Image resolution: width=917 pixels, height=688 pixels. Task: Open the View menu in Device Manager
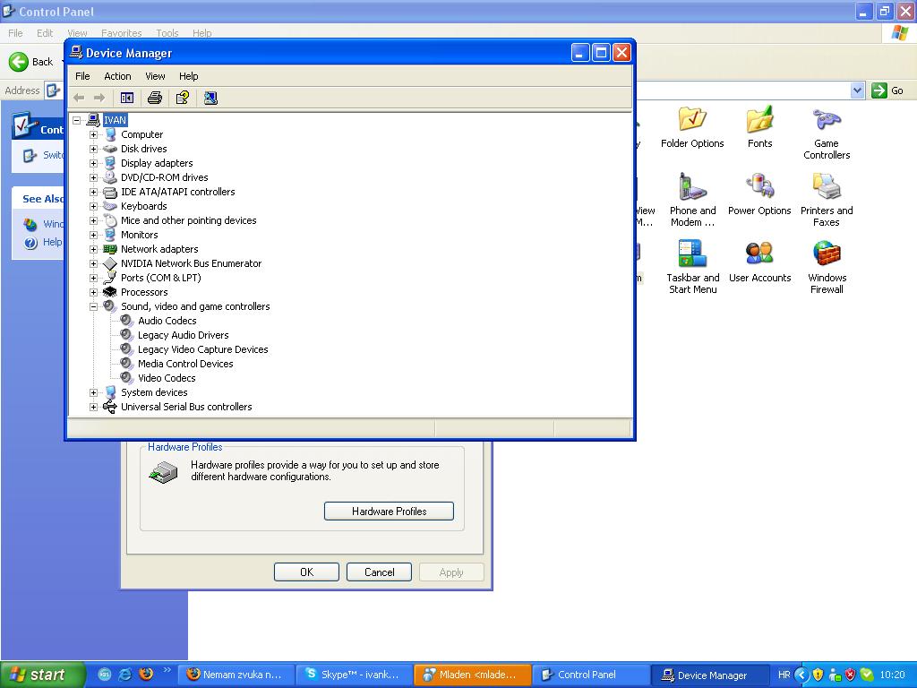(x=155, y=76)
